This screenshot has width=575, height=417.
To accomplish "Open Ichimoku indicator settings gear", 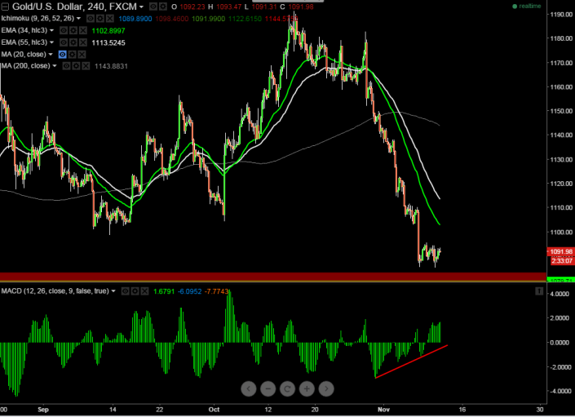I will click(x=100, y=18).
